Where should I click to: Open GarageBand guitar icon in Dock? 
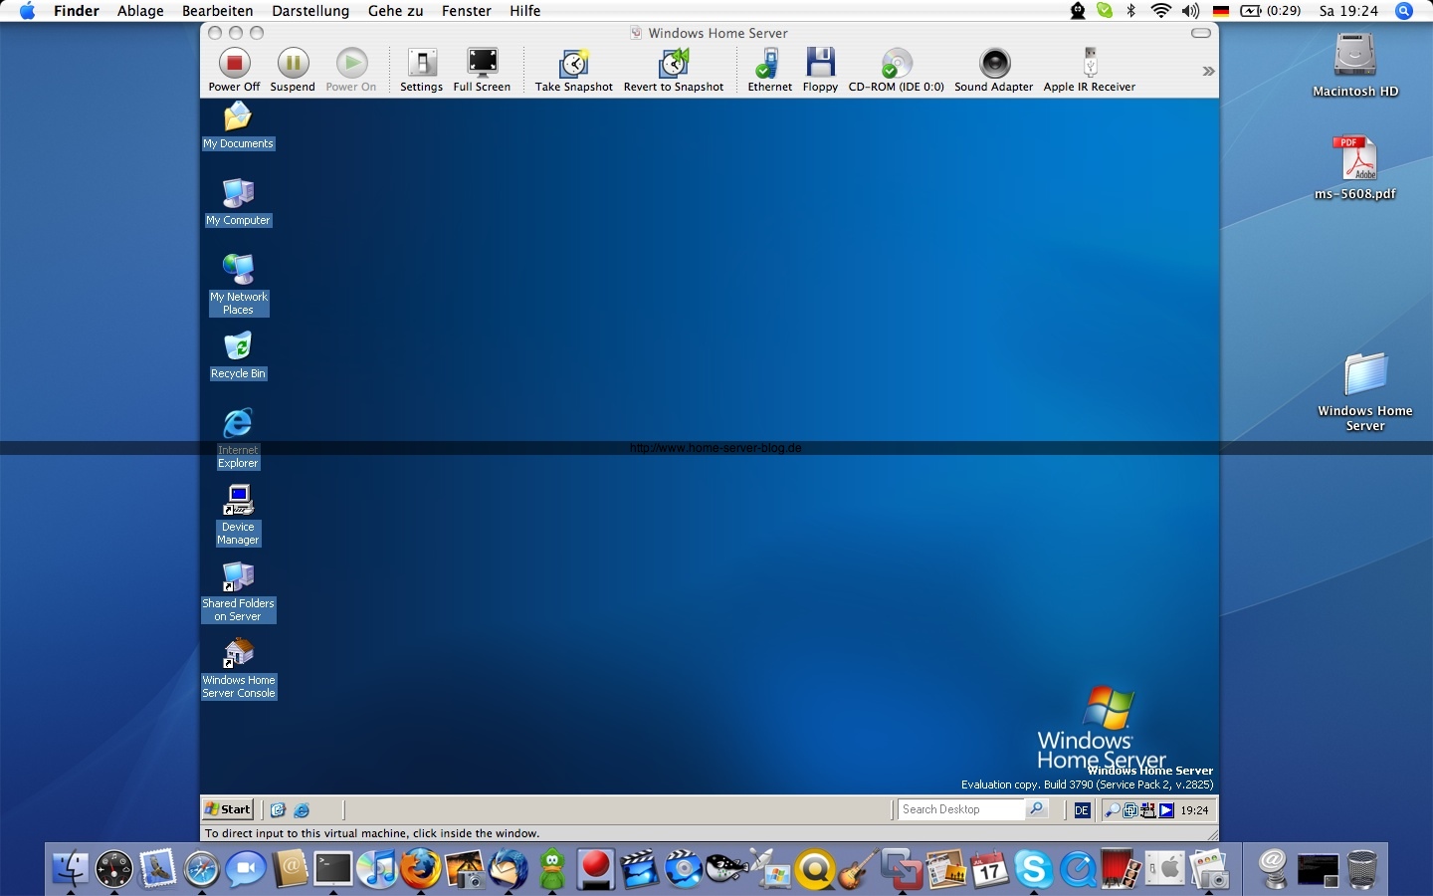[x=858, y=869]
